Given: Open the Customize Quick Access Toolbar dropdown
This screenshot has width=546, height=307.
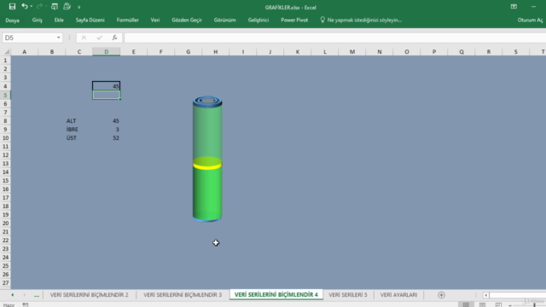Looking at the screenshot, I should [79, 7].
